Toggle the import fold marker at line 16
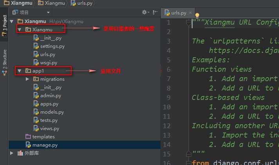Image resolution: width=279 pixels, height=165 pixels. pyautogui.click(x=189, y=163)
